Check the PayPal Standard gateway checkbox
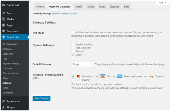 73,44
